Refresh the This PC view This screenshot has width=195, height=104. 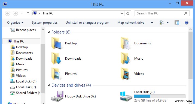click(128, 13)
